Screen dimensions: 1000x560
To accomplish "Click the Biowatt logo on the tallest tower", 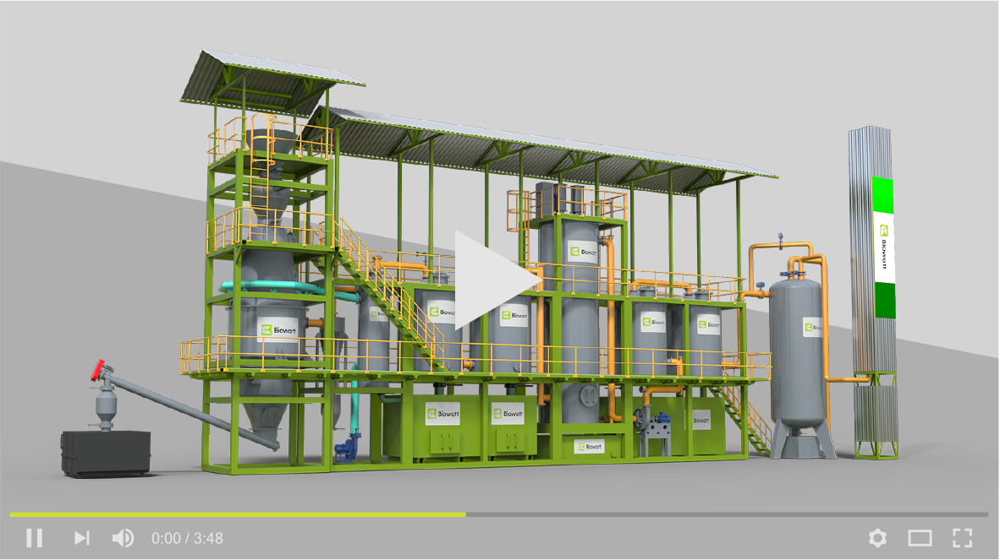I will tap(582, 252).
